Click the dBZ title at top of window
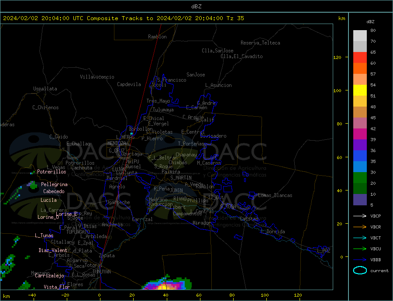Screen dimensions: 393x301 click(x=196, y=7)
